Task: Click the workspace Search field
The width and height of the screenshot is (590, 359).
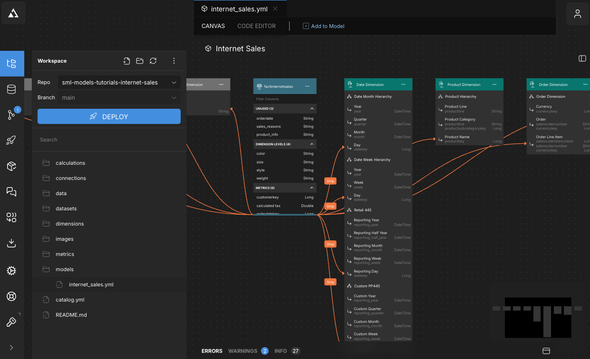Action: [x=109, y=140]
